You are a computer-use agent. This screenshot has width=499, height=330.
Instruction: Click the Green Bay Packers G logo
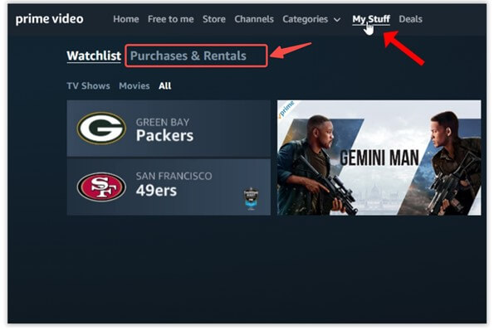(101, 129)
